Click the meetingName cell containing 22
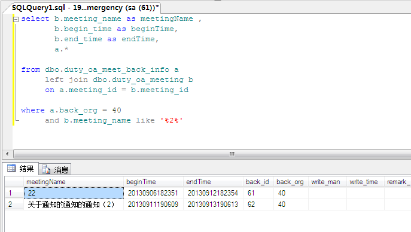Image resolution: width=411 pixels, height=232 pixels. pos(74,193)
